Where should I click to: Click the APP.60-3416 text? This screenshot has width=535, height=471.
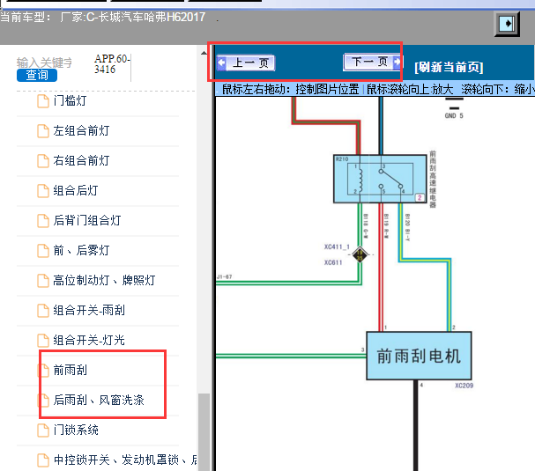coord(112,63)
